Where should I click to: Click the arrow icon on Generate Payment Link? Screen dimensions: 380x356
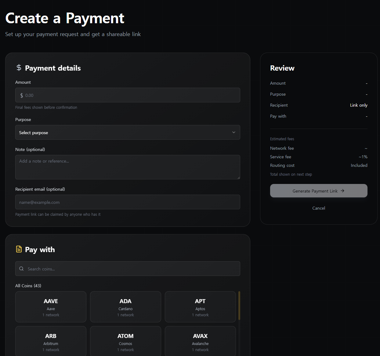[342, 191]
